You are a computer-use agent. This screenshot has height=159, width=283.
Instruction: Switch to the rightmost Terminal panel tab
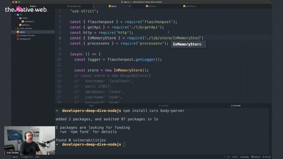(x=236, y=106)
